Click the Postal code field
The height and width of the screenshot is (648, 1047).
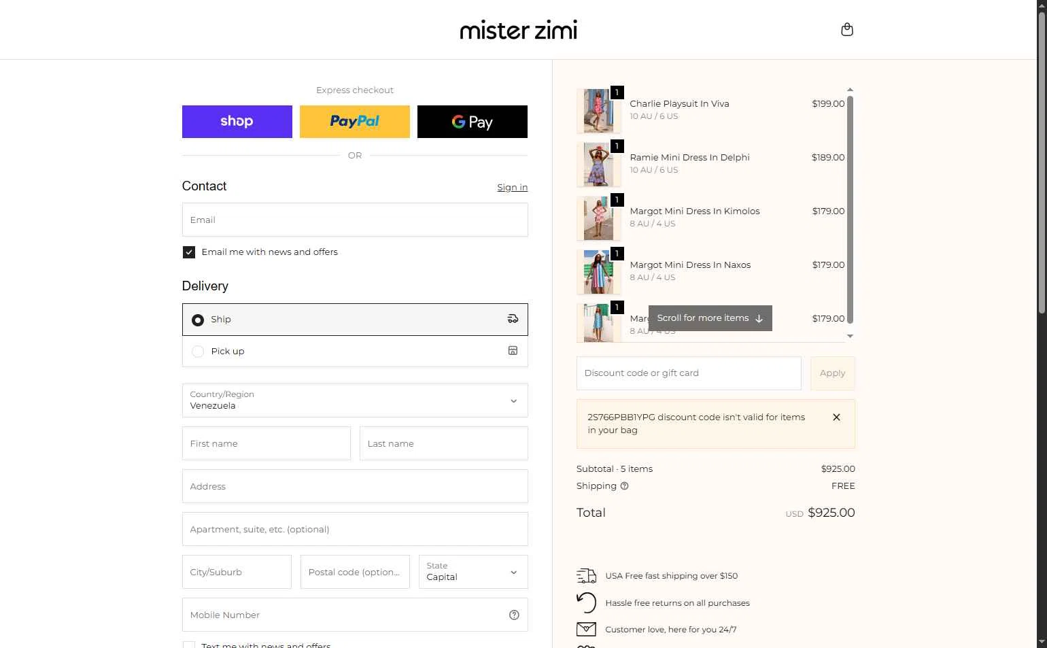coord(355,572)
